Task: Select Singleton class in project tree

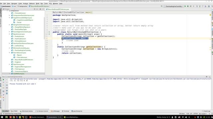Action: (x=18, y=62)
